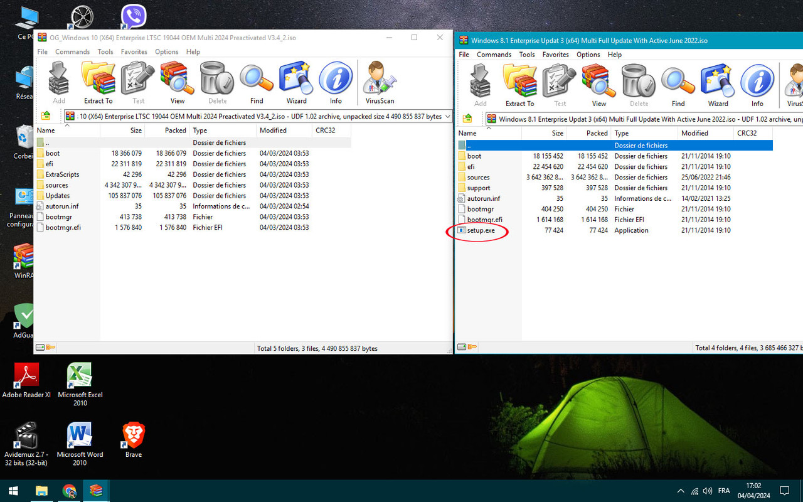
Task: Open Adobe Reader XI desktop shortcut
Action: pyautogui.click(x=26, y=380)
